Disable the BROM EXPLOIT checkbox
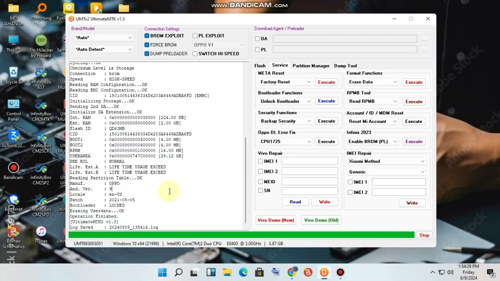Viewport: 500px width, 281px height. pos(146,36)
